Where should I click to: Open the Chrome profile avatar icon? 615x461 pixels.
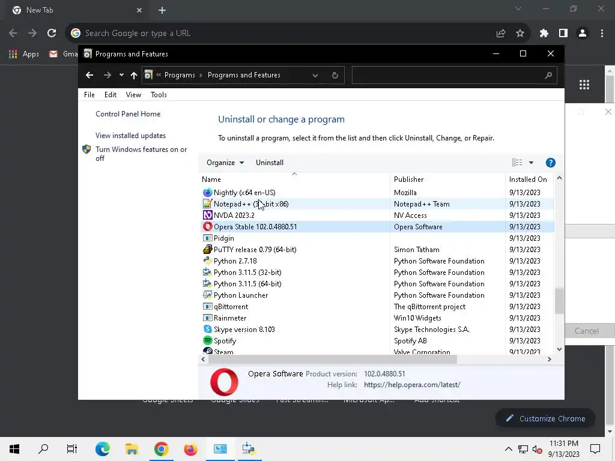[x=583, y=34]
